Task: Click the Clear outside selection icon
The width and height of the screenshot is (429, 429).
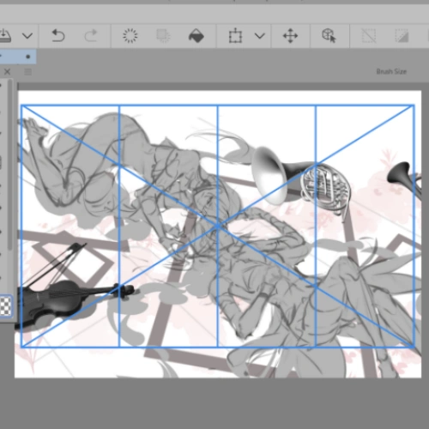Action: click(x=164, y=36)
